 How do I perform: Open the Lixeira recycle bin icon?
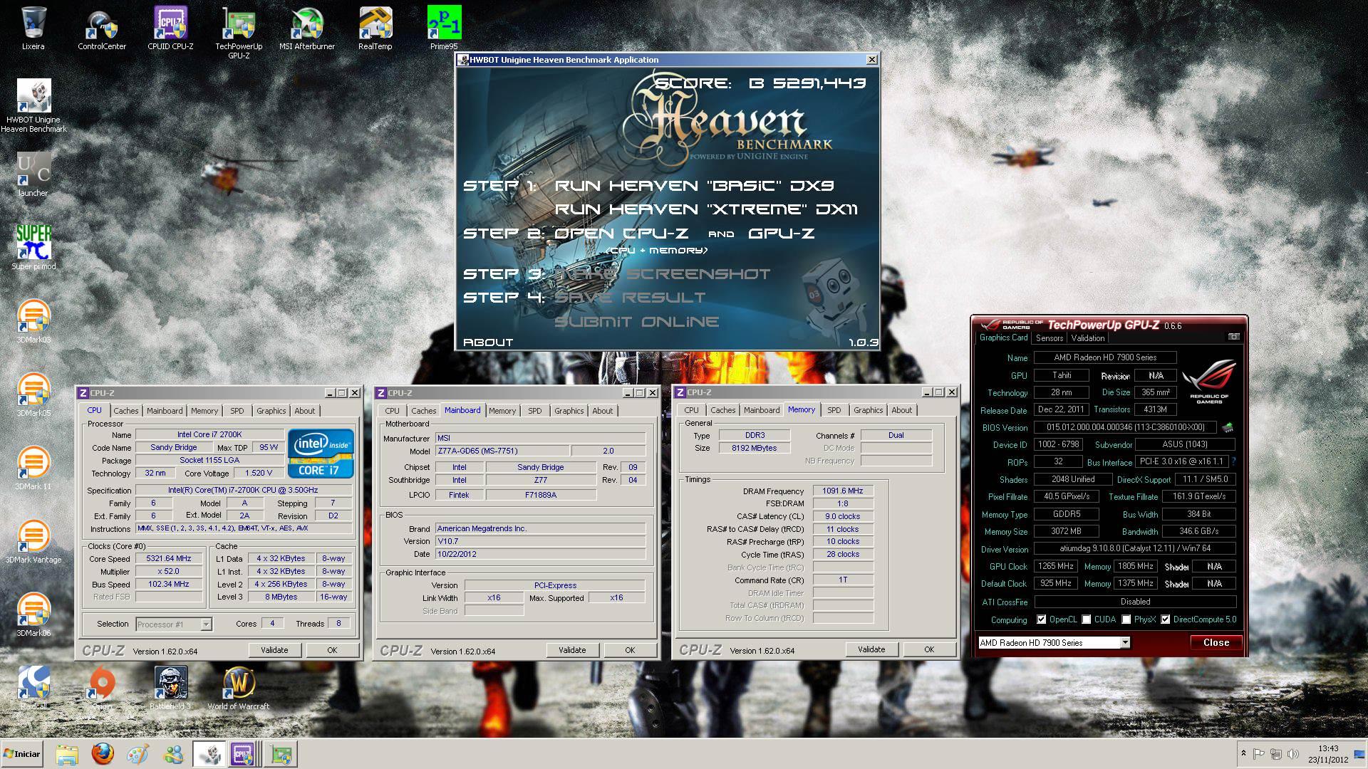coord(33,28)
